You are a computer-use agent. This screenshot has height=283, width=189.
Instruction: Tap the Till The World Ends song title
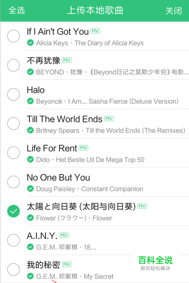point(65,119)
